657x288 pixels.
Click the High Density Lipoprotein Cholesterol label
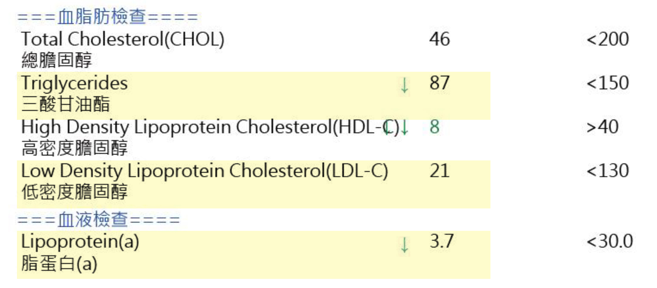(210, 127)
